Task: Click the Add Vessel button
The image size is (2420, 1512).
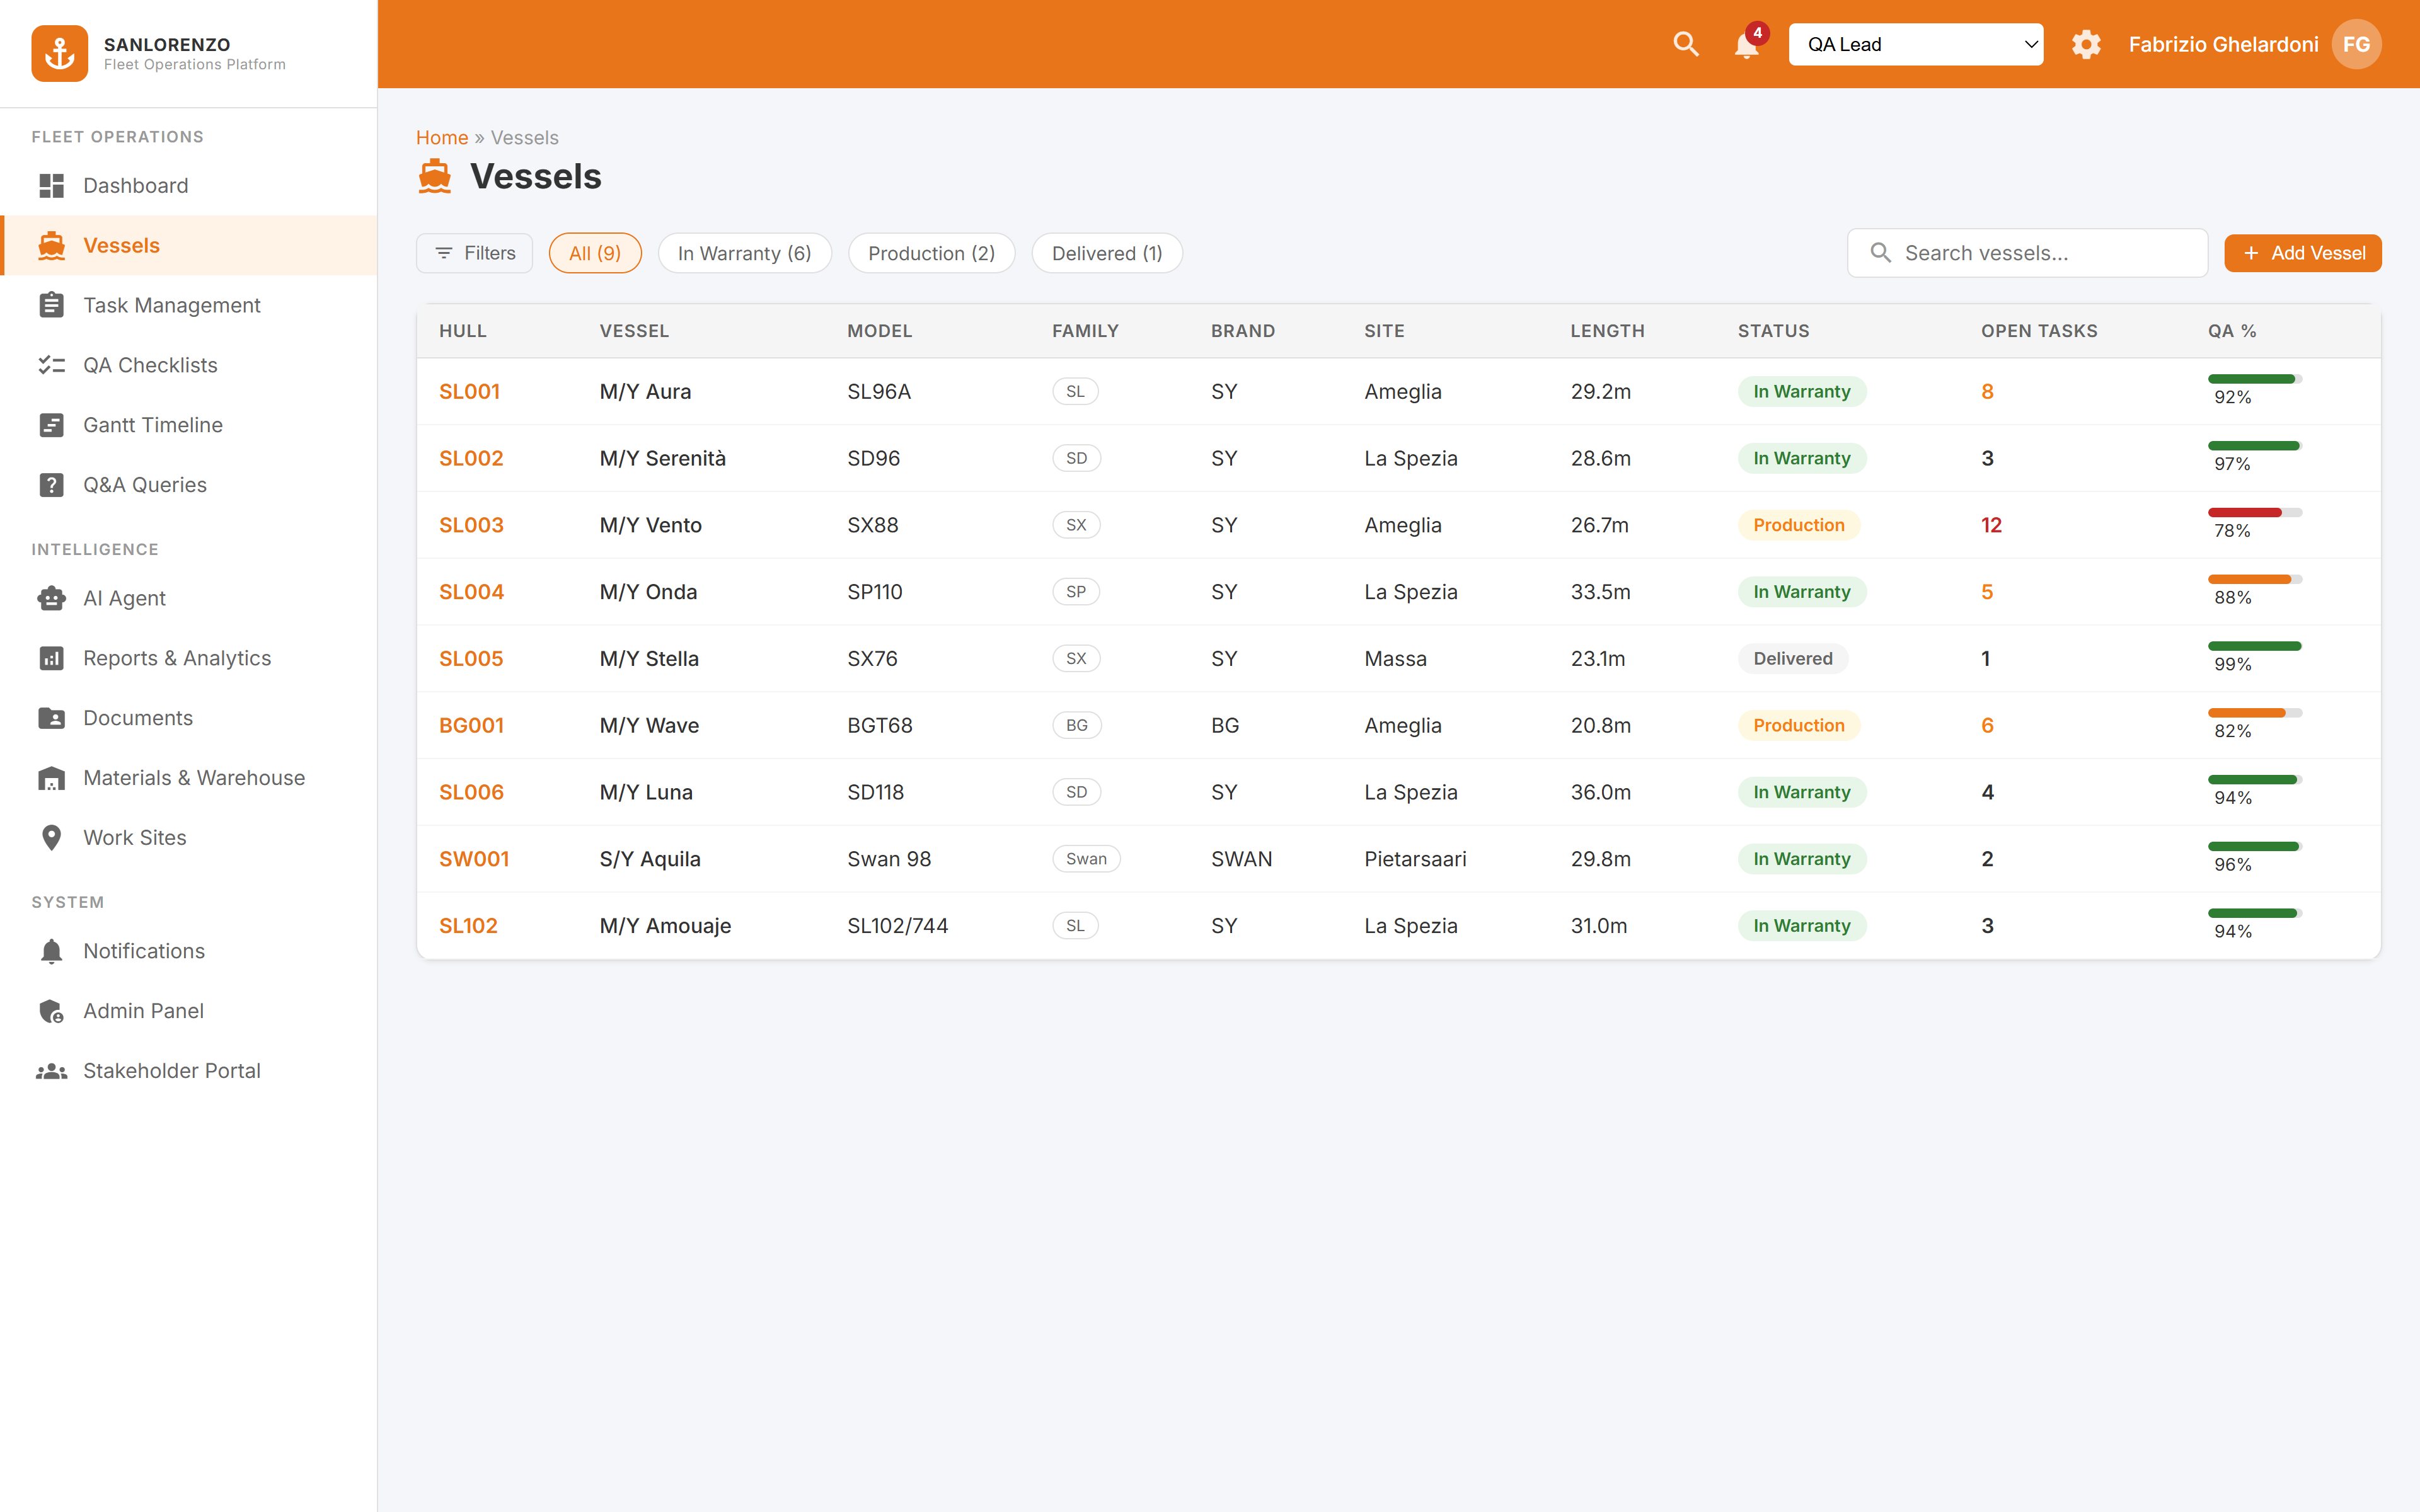Action: pyautogui.click(x=2302, y=253)
